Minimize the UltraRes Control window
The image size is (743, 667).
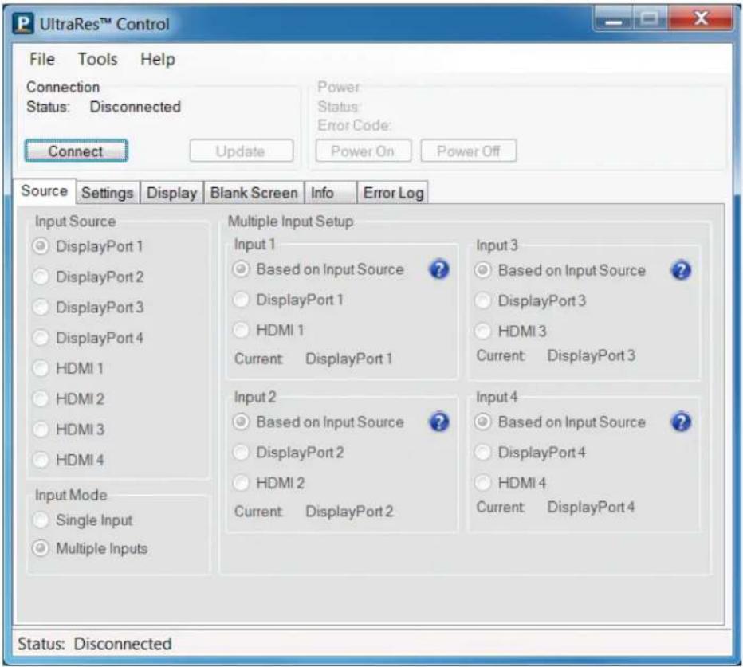pyautogui.click(x=614, y=19)
